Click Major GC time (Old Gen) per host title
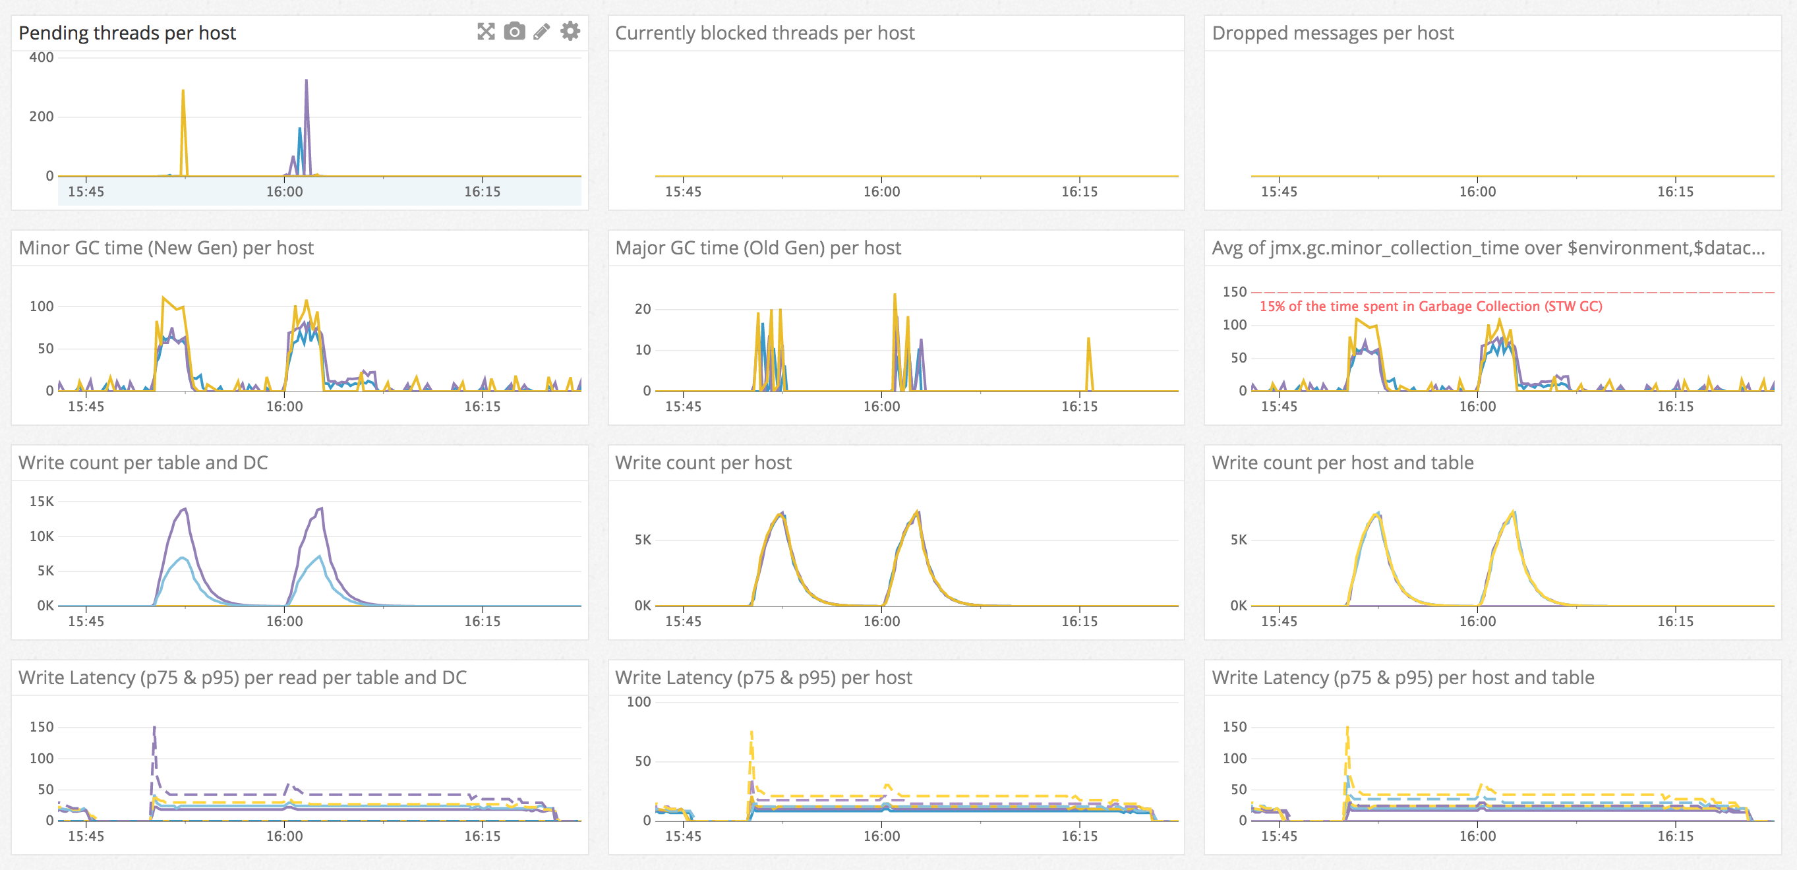This screenshot has height=870, width=1797. coord(757,248)
